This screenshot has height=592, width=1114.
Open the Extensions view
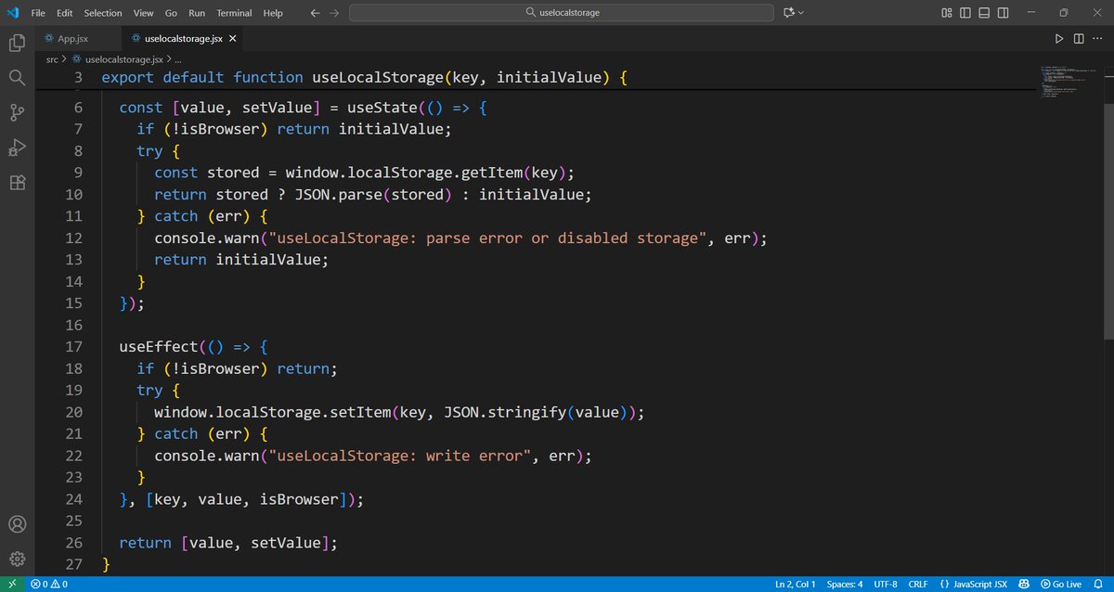pyautogui.click(x=17, y=183)
